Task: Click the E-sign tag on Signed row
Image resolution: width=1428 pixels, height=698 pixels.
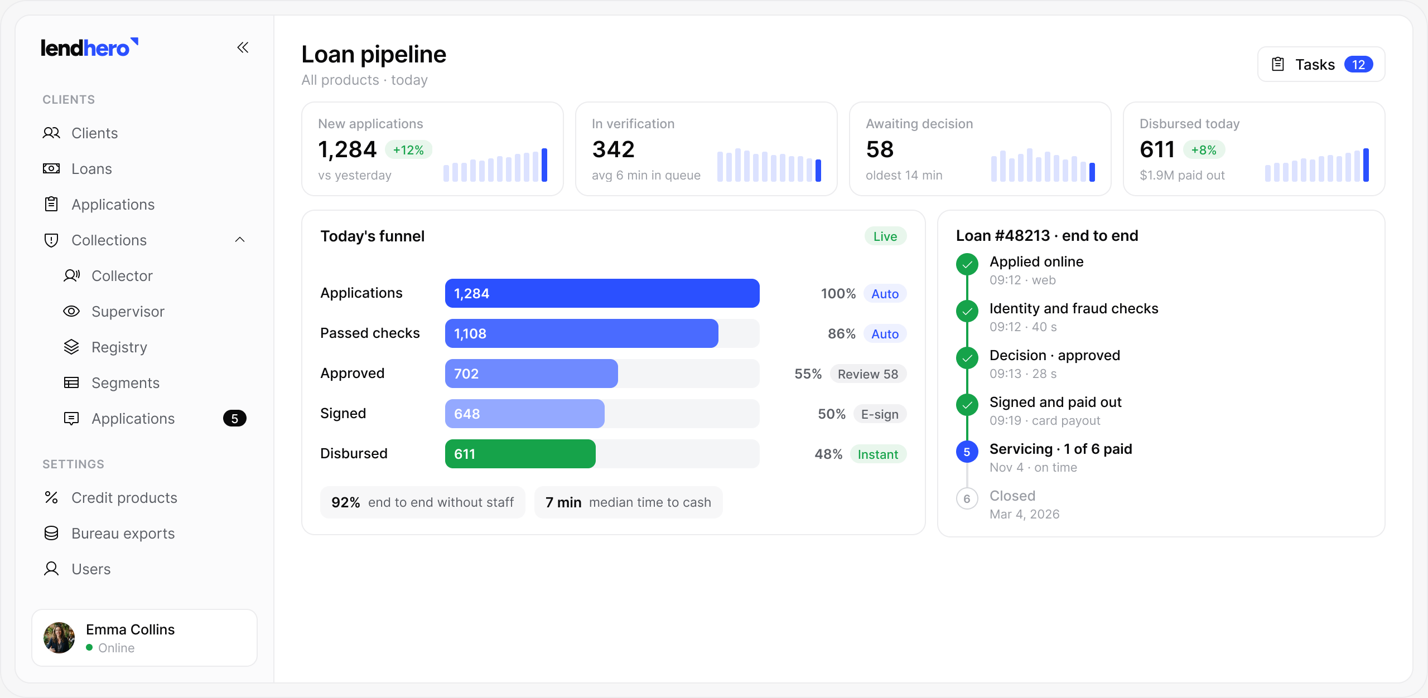Action: tap(880, 414)
